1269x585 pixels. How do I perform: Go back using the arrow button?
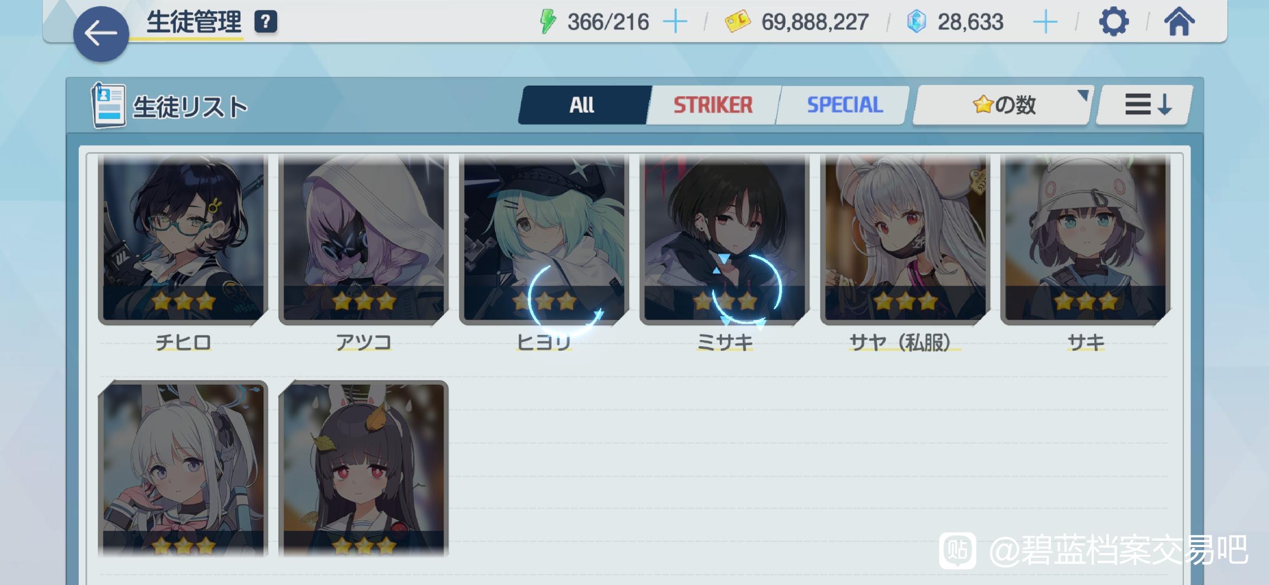tap(101, 34)
